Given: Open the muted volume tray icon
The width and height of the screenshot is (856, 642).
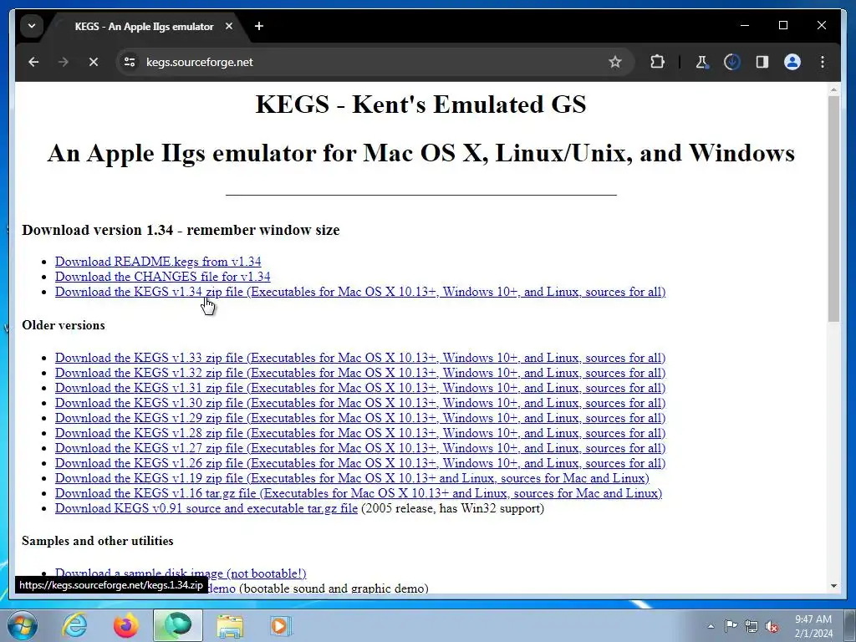Looking at the screenshot, I should (772, 626).
